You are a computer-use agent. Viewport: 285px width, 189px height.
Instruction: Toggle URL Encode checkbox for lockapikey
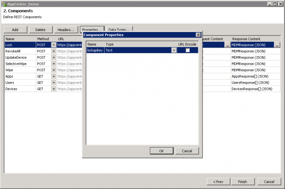click(x=187, y=50)
